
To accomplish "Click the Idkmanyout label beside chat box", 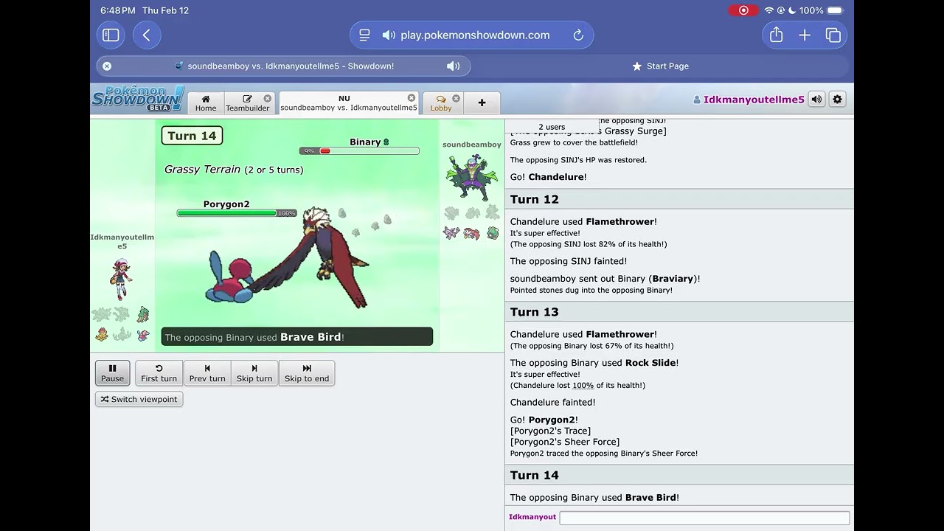I will (532, 517).
